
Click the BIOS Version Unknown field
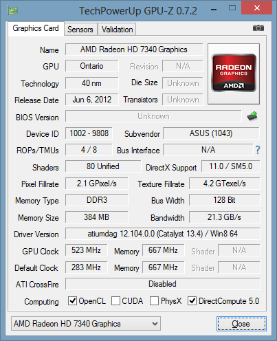[153, 116]
